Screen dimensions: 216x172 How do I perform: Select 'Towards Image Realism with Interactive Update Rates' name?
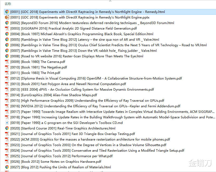(112, 111)
